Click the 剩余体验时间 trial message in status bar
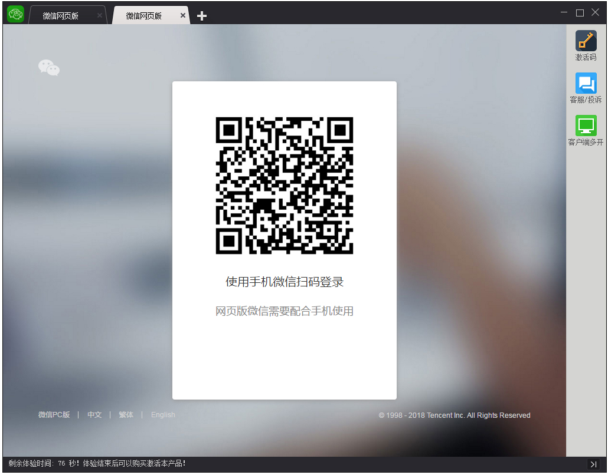The width and height of the screenshot is (608, 475). click(97, 464)
